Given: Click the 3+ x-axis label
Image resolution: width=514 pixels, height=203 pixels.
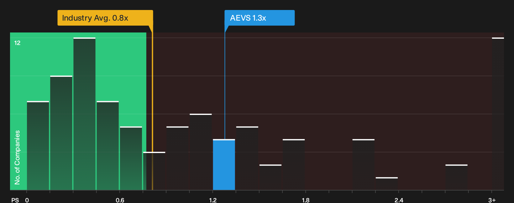Looking at the screenshot, I should coord(492,200).
